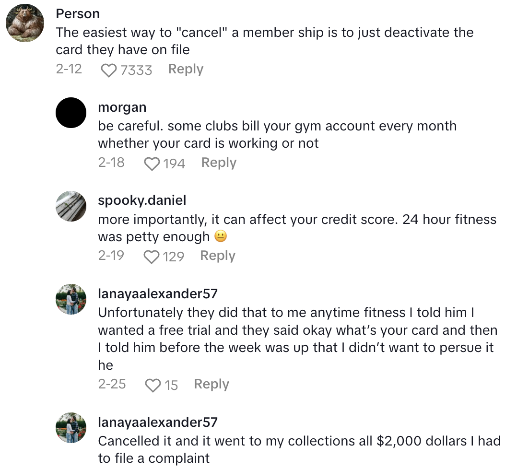This screenshot has width=517, height=469.
Task: Open lanayaalexander57 username on collections comment
Action: coord(158,422)
